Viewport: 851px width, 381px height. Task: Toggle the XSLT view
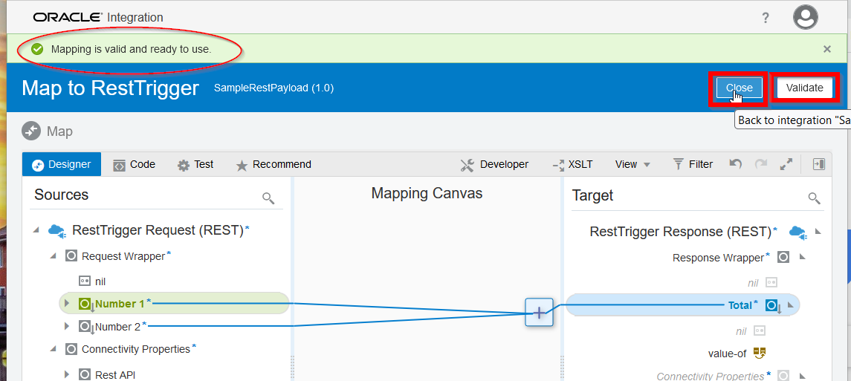pyautogui.click(x=572, y=164)
